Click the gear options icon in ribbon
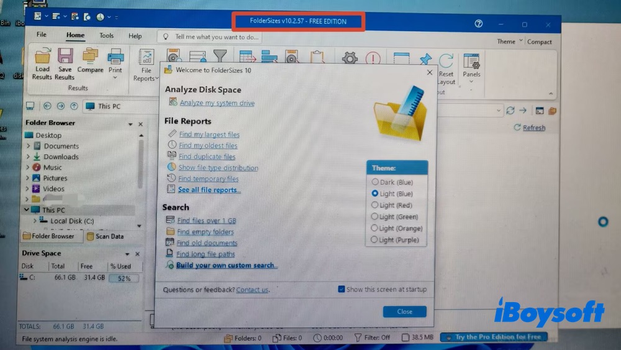621x350 pixels. tap(350, 58)
